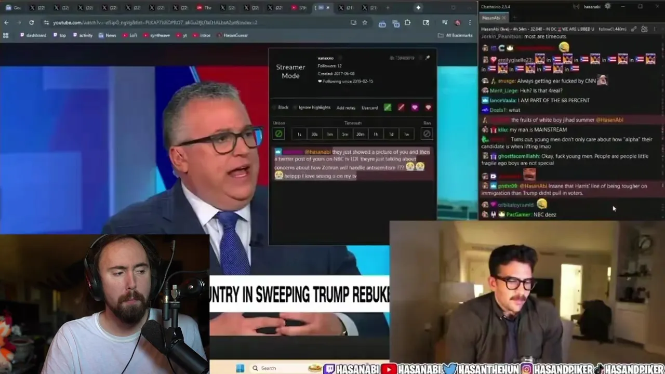Close the HasanAbi Chatterino tab
Viewport: 665px width, 374px height.
[503, 18]
